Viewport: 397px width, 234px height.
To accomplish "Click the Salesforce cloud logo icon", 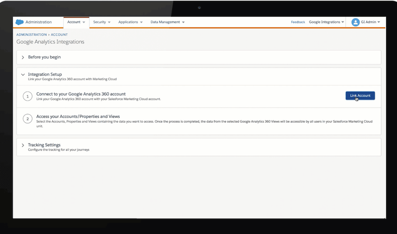I will click(19, 22).
